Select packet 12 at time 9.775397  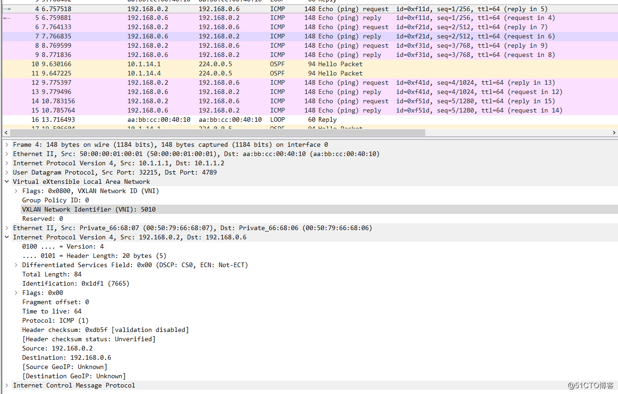click(x=309, y=83)
